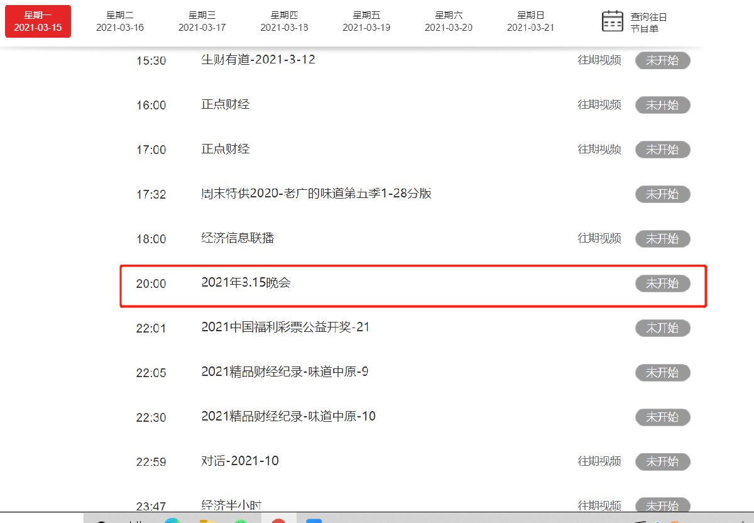Select the 星期一 2021-03-15 tab
Screen dimensions: 754x523
coord(38,21)
